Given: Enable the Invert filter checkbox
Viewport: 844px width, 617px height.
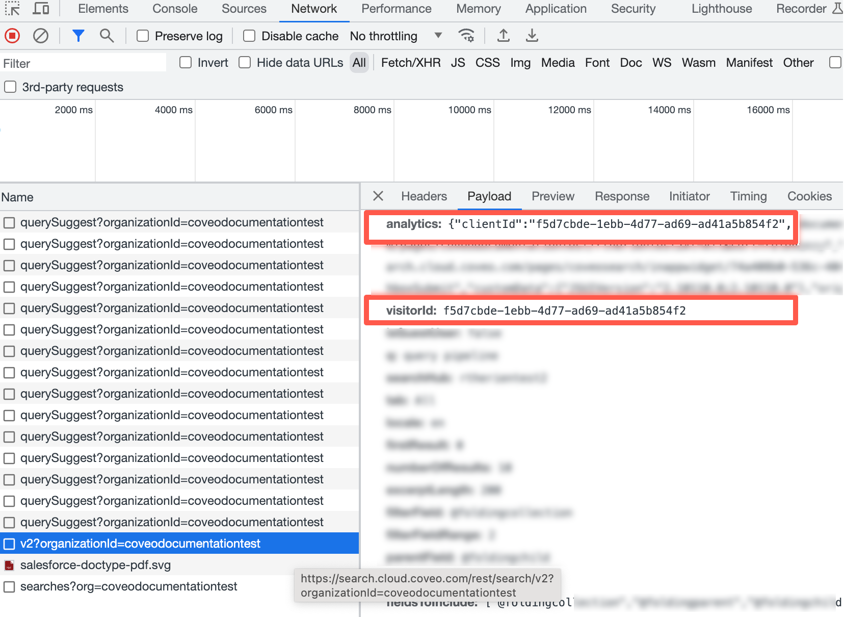Looking at the screenshot, I should 185,62.
